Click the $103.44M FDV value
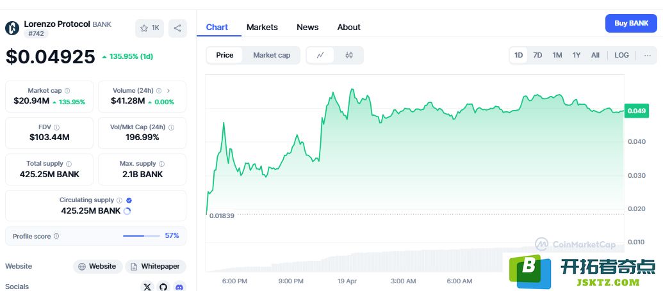The height and width of the screenshot is (291, 663). (49, 138)
